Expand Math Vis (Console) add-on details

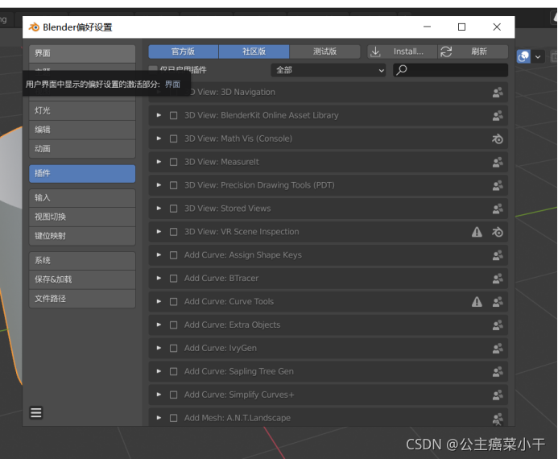click(159, 139)
